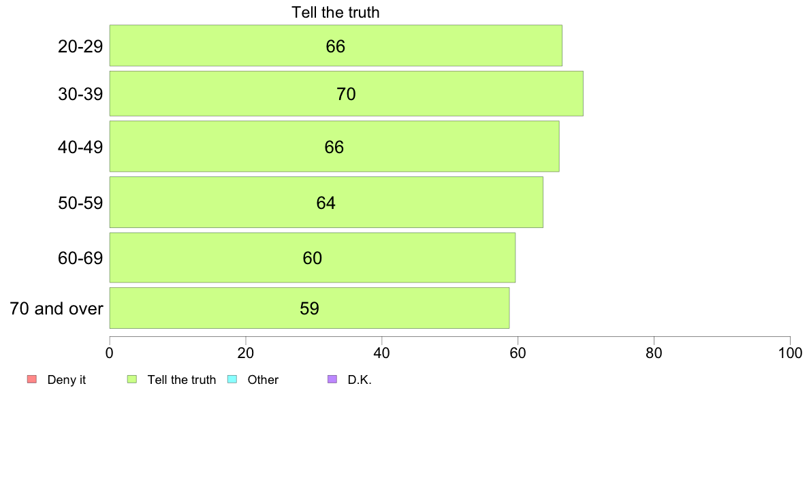The height and width of the screenshot is (501, 809).
Task: Click the 70 and over axis label
Action: [x=57, y=308]
